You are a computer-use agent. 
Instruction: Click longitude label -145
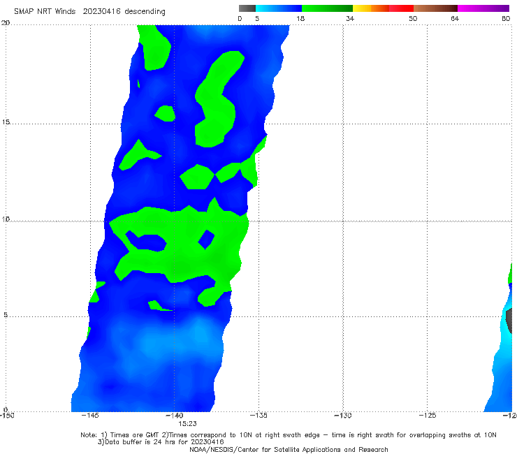point(90,416)
